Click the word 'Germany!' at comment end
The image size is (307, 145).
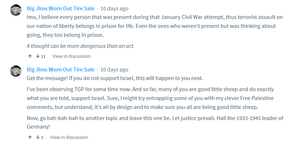[39, 127]
